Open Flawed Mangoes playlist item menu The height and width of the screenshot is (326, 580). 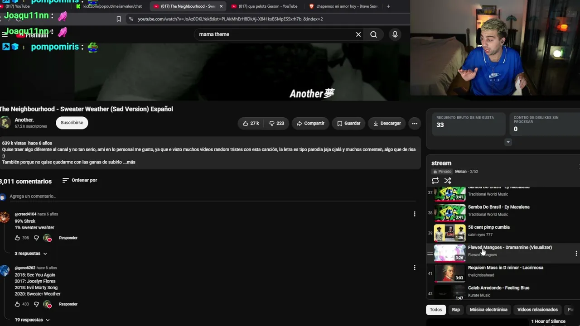tap(576, 254)
